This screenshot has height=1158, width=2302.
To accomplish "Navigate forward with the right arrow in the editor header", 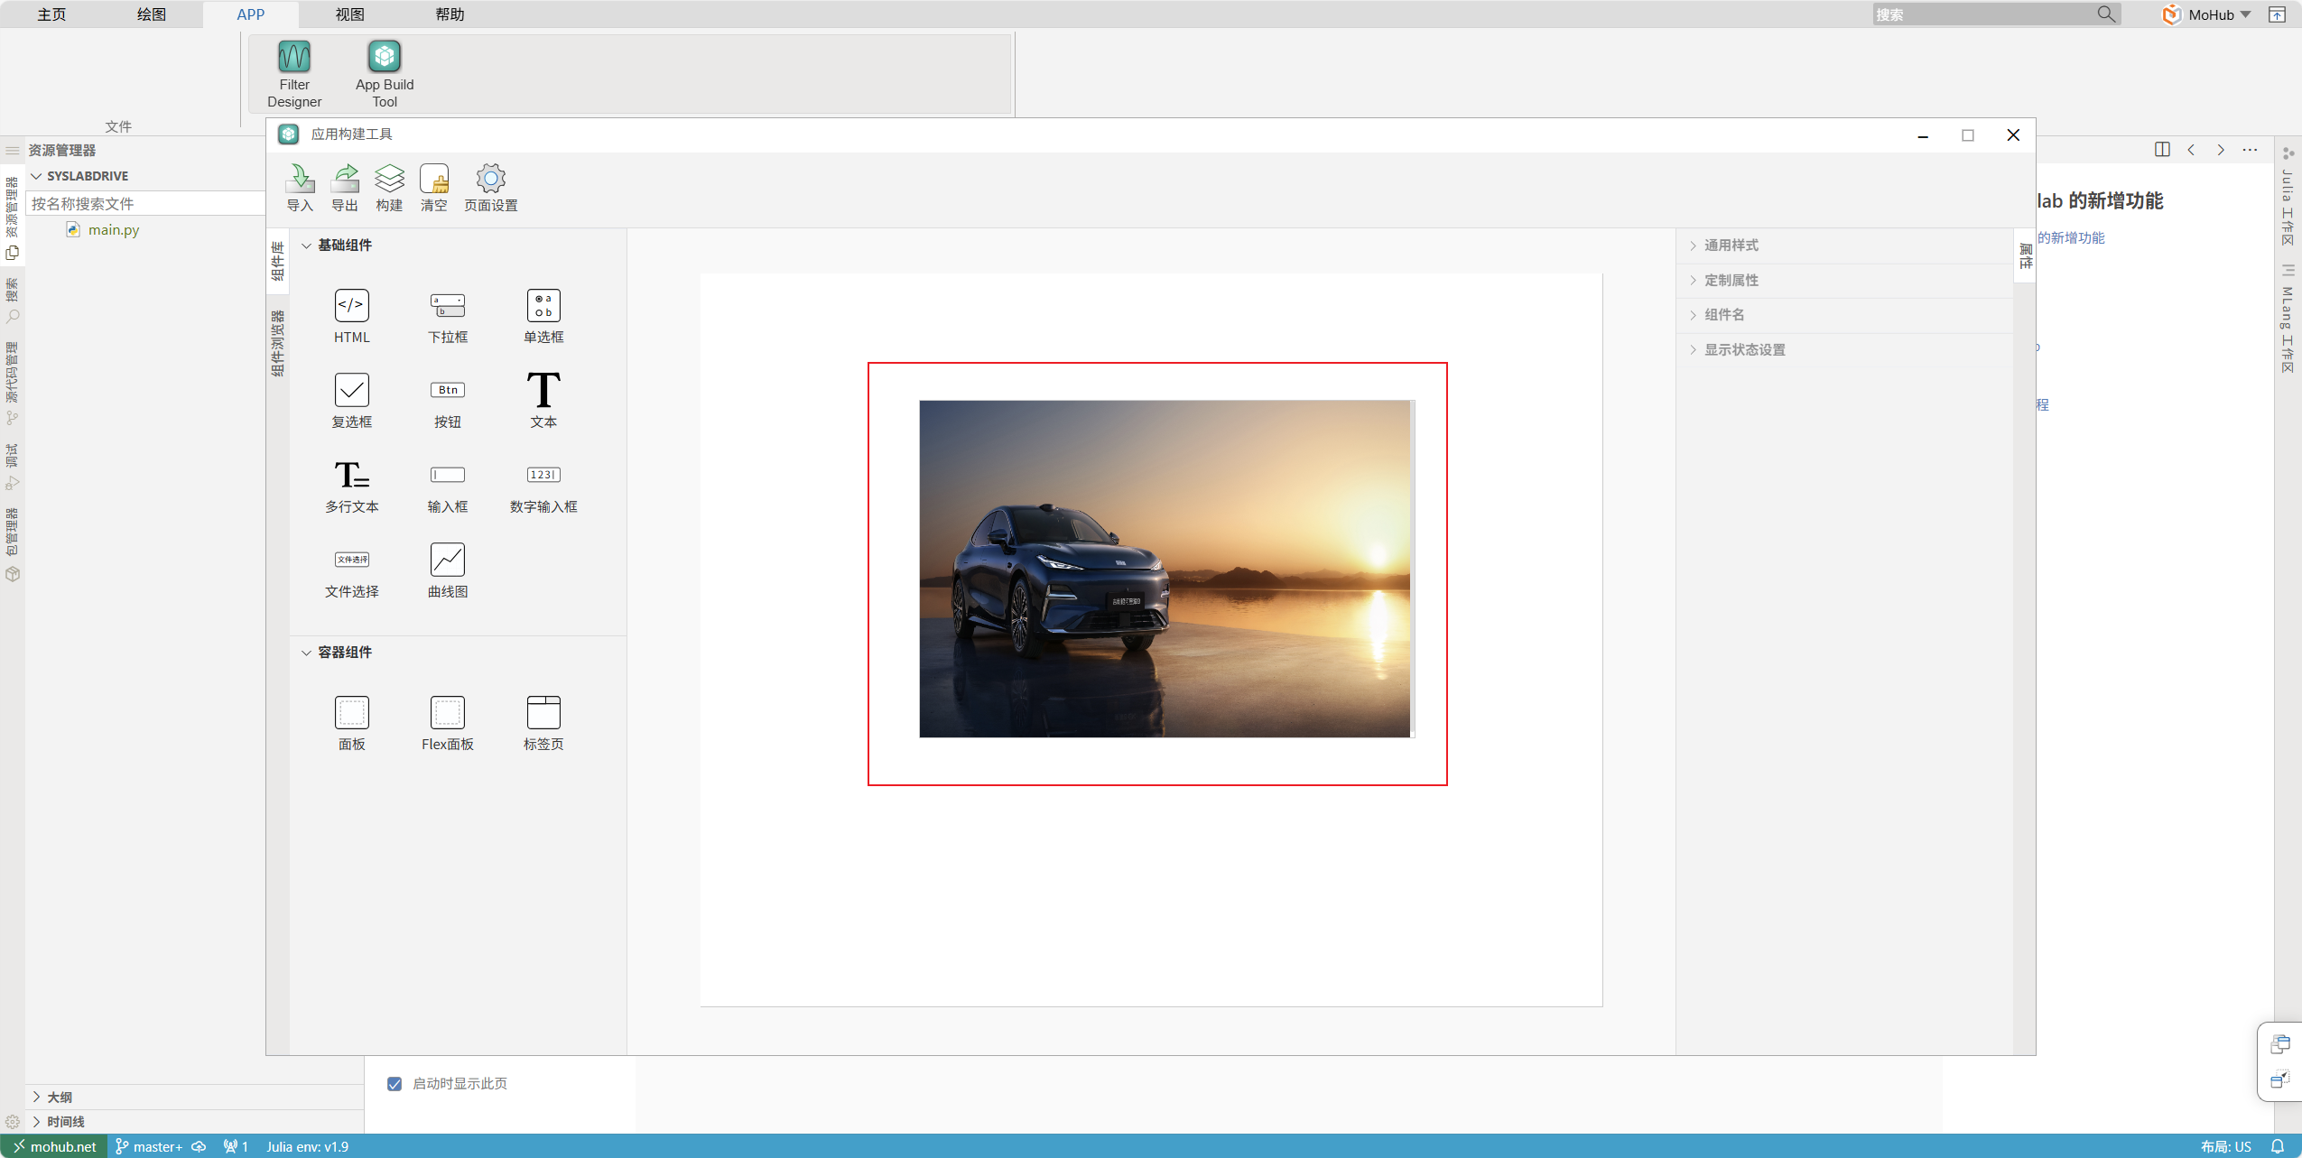I will 2221,150.
